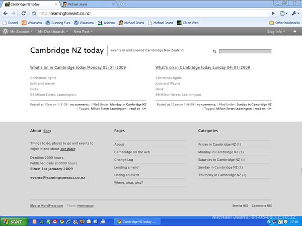Image resolution: width=302 pixels, height=226 pixels.
Task: Open the Monday 05/01/2009 post title
Action: point(78,67)
